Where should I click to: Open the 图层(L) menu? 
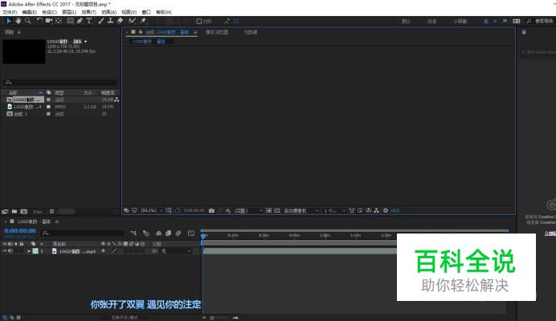pyautogui.click(x=69, y=12)
